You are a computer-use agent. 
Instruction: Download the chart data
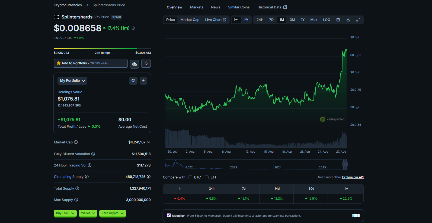click(348, 20)
